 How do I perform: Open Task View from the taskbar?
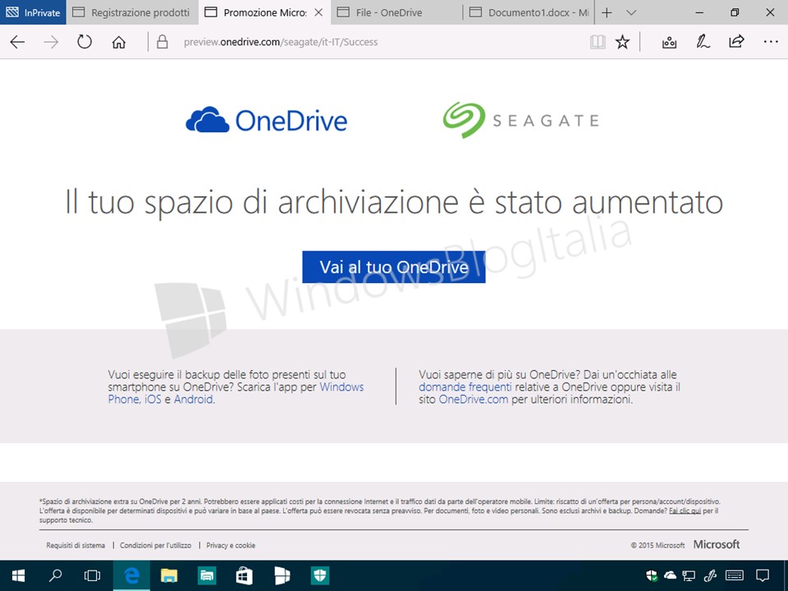pos(93,575)
